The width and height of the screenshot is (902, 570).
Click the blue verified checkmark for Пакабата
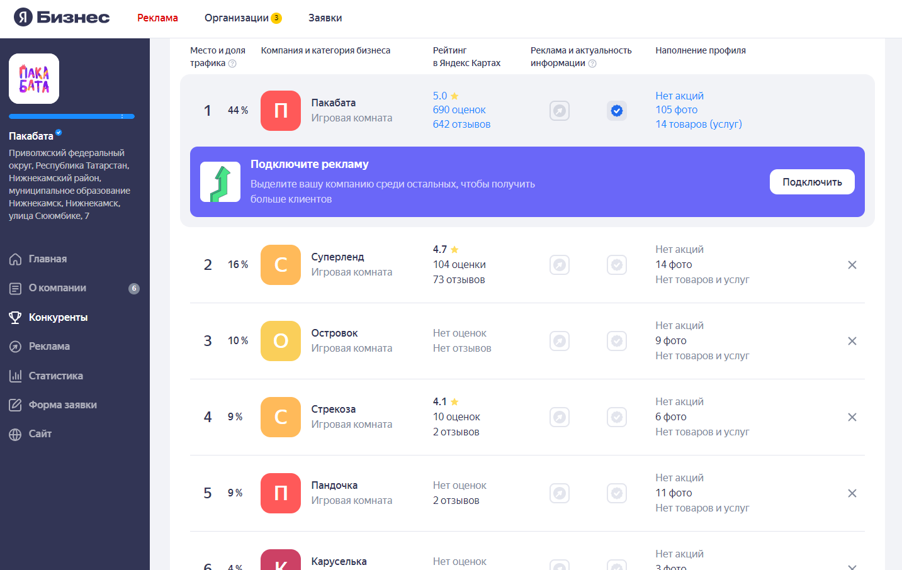617,111
